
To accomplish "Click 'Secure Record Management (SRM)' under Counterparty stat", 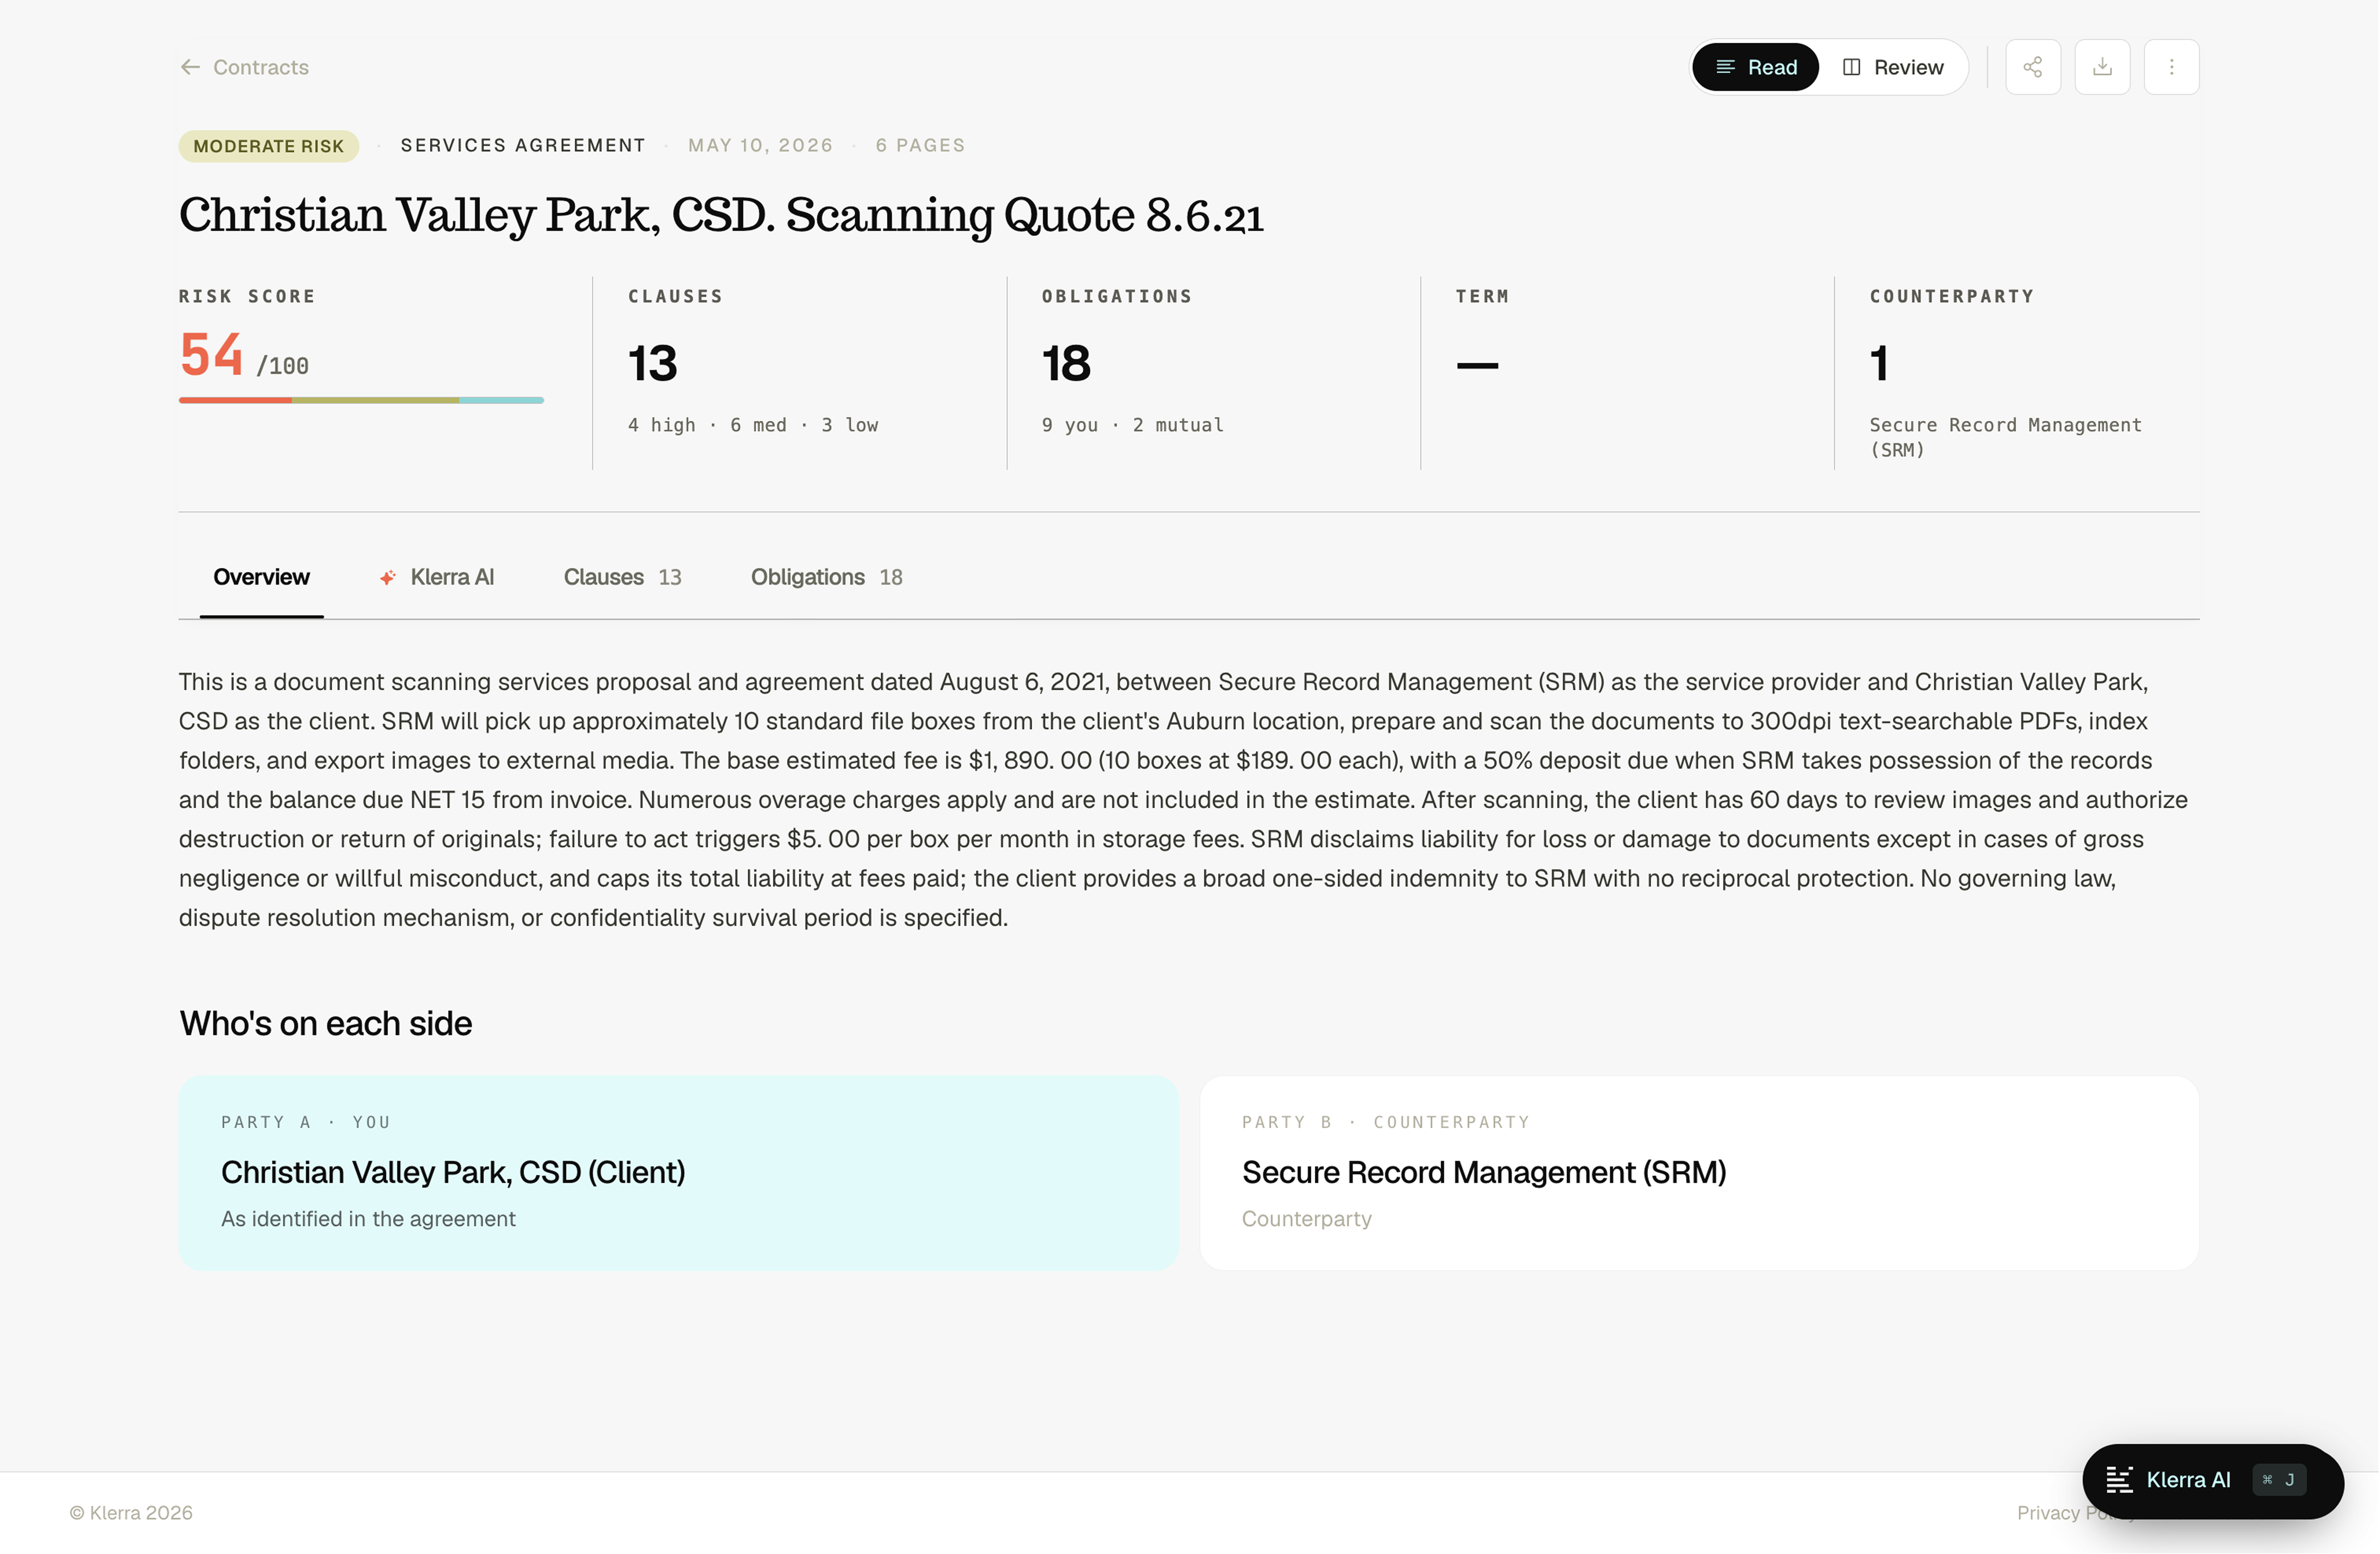I will pyautogui.click(x=2006, y=437).
